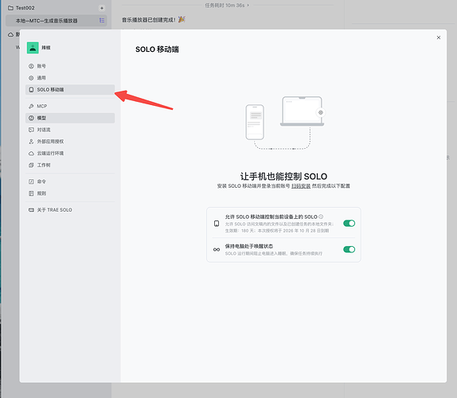Click the 180 天 validity description text

click(277, 231)
